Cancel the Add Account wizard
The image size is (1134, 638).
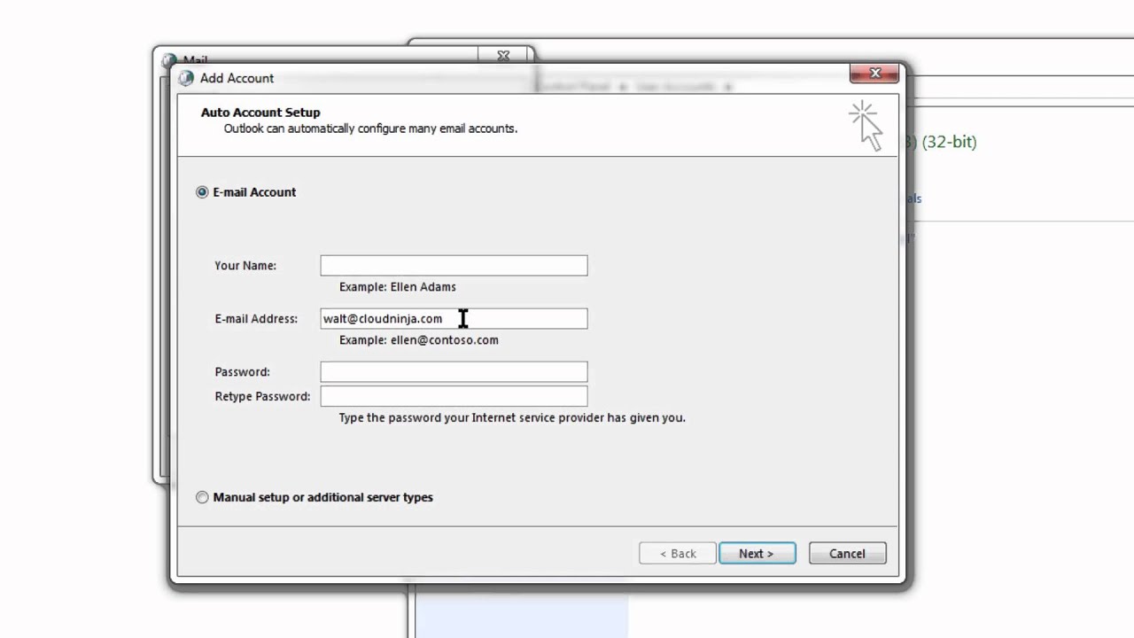tap(847, 553)
